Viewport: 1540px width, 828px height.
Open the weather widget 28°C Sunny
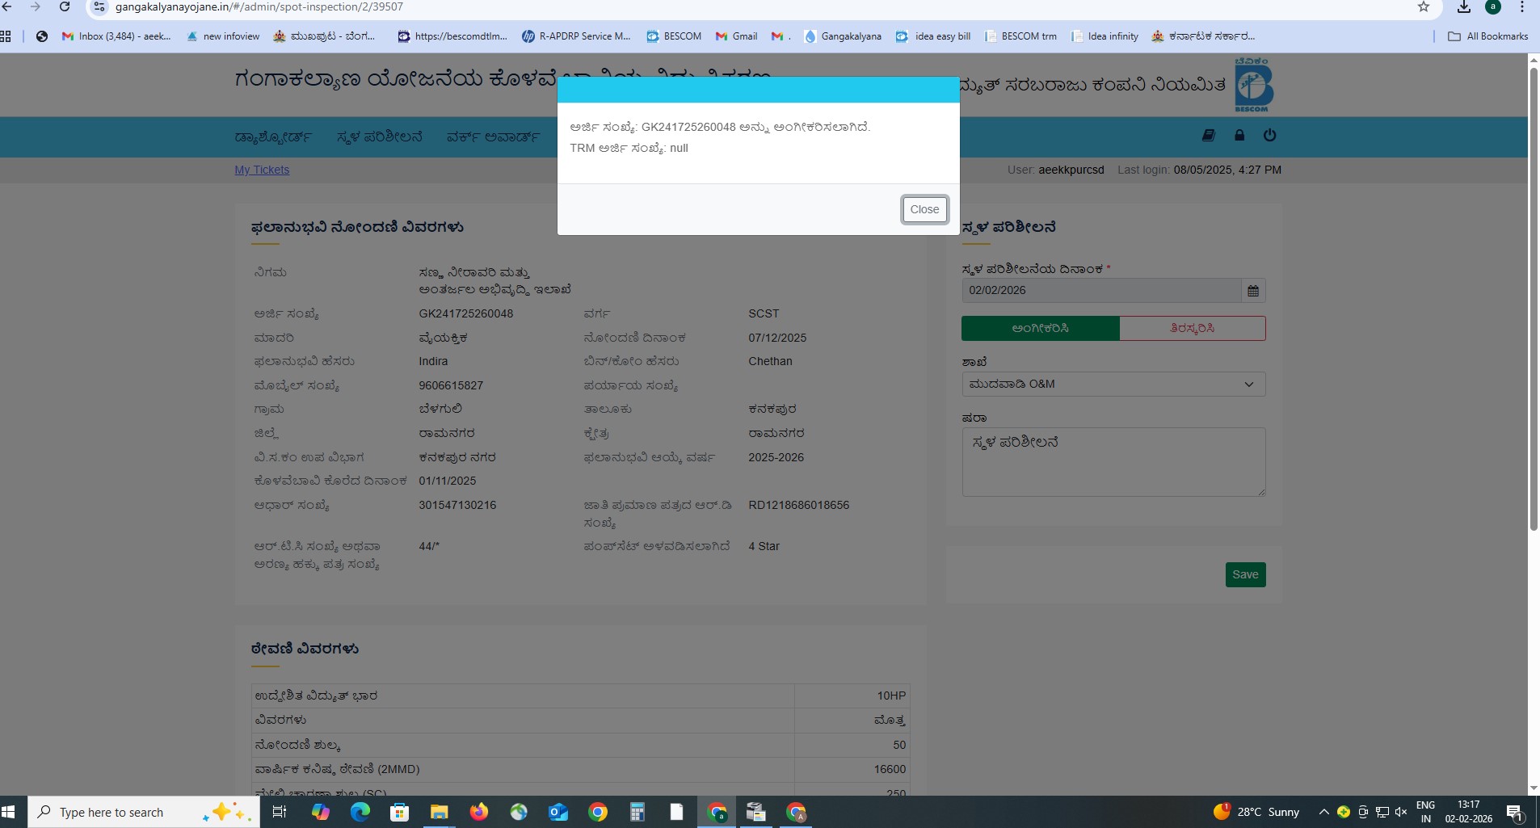pos(1256,812)
